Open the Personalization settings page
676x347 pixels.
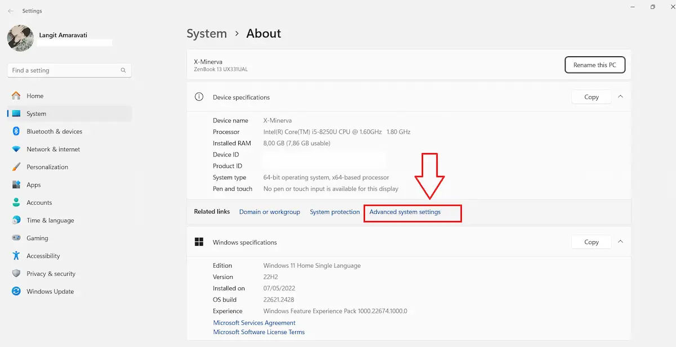pyautogui.click(x=69, y=167)
